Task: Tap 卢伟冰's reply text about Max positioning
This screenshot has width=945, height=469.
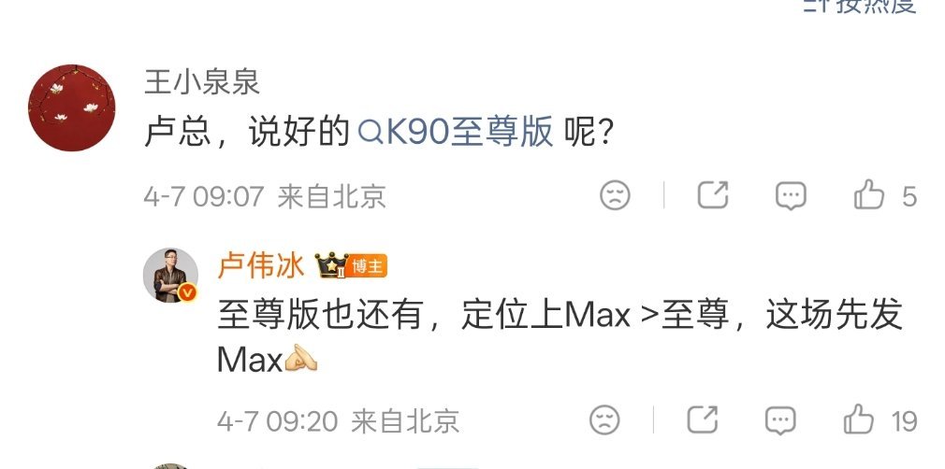Action: click(560, 337)
